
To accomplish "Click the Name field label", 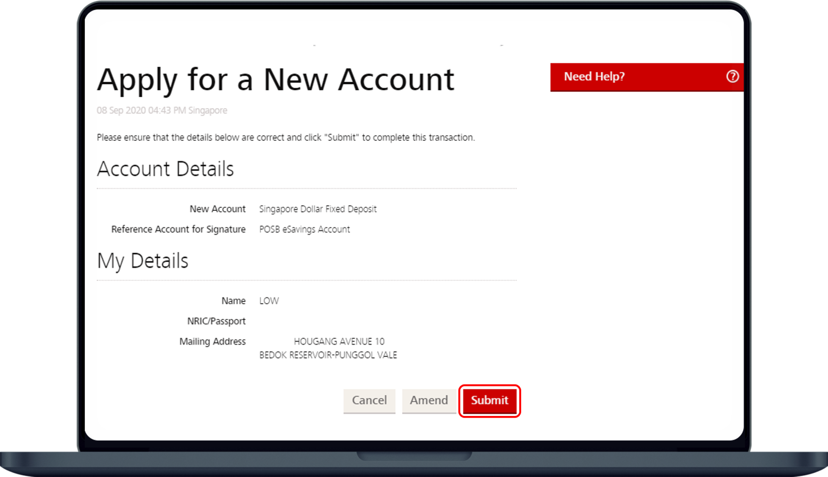I will pos(233,301).
